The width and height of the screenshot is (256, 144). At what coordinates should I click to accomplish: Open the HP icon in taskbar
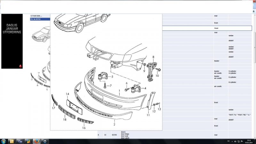(44, 141)
